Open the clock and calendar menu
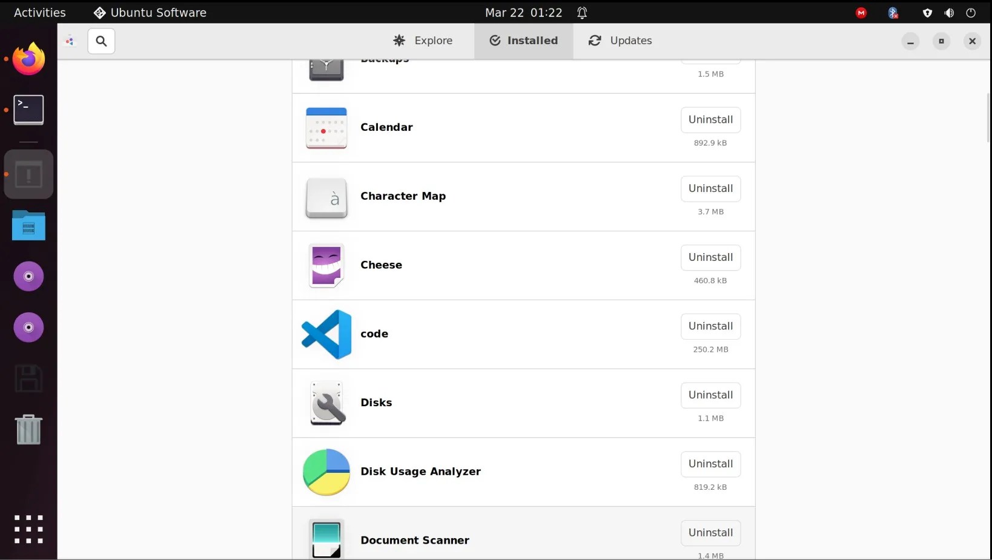This screenshot has height=560, width=992. [524, 13]
